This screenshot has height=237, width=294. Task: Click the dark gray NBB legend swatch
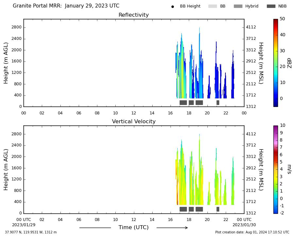pyautogui.click(x=271, y=6)
